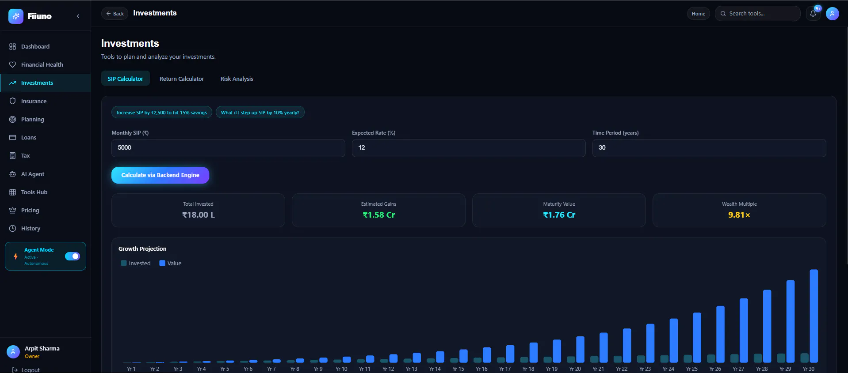Open the user profile avatar at top right
Viewport: 848px width, 373px height.
833,14
